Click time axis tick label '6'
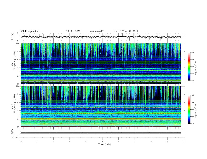 tap(118, 142)
